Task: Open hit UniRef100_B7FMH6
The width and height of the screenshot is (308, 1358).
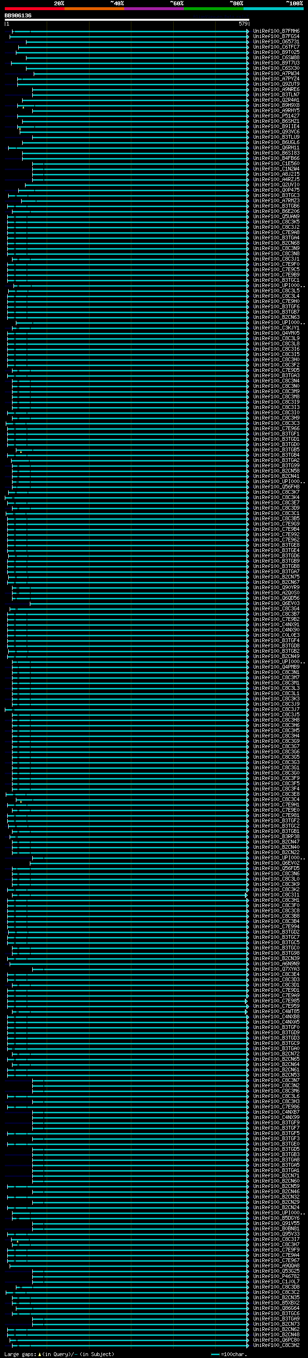Action: 276,31
